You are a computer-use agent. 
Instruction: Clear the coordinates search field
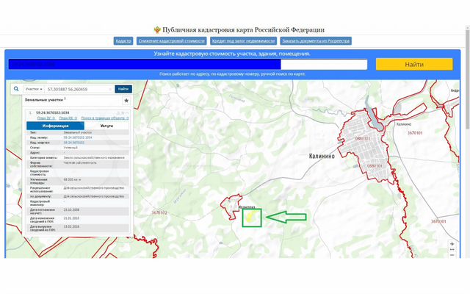pyautogui.click(x=110, y=89)
